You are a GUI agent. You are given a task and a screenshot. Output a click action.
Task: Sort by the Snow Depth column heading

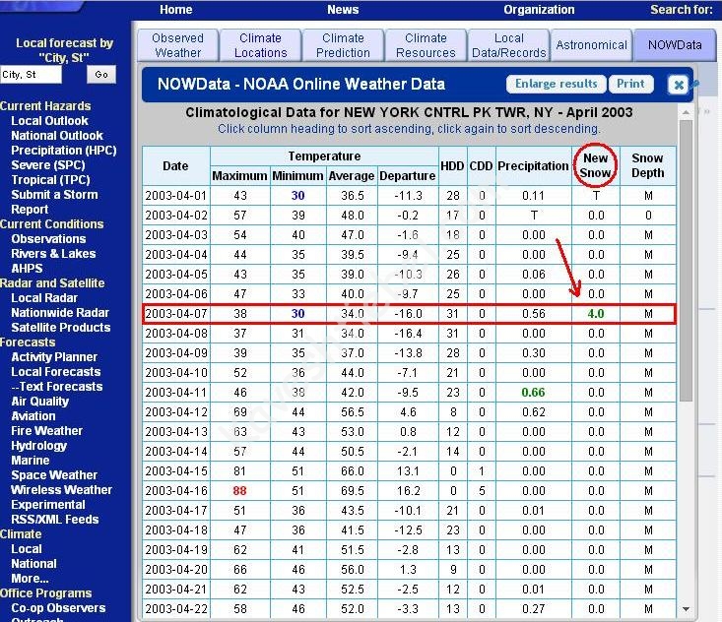click(647, 165)
